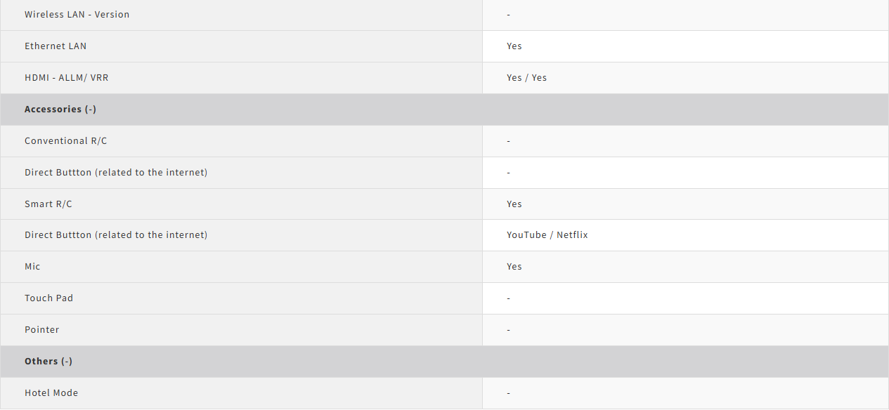Select the Yes value beside Smart R/C

click(514, 204)
